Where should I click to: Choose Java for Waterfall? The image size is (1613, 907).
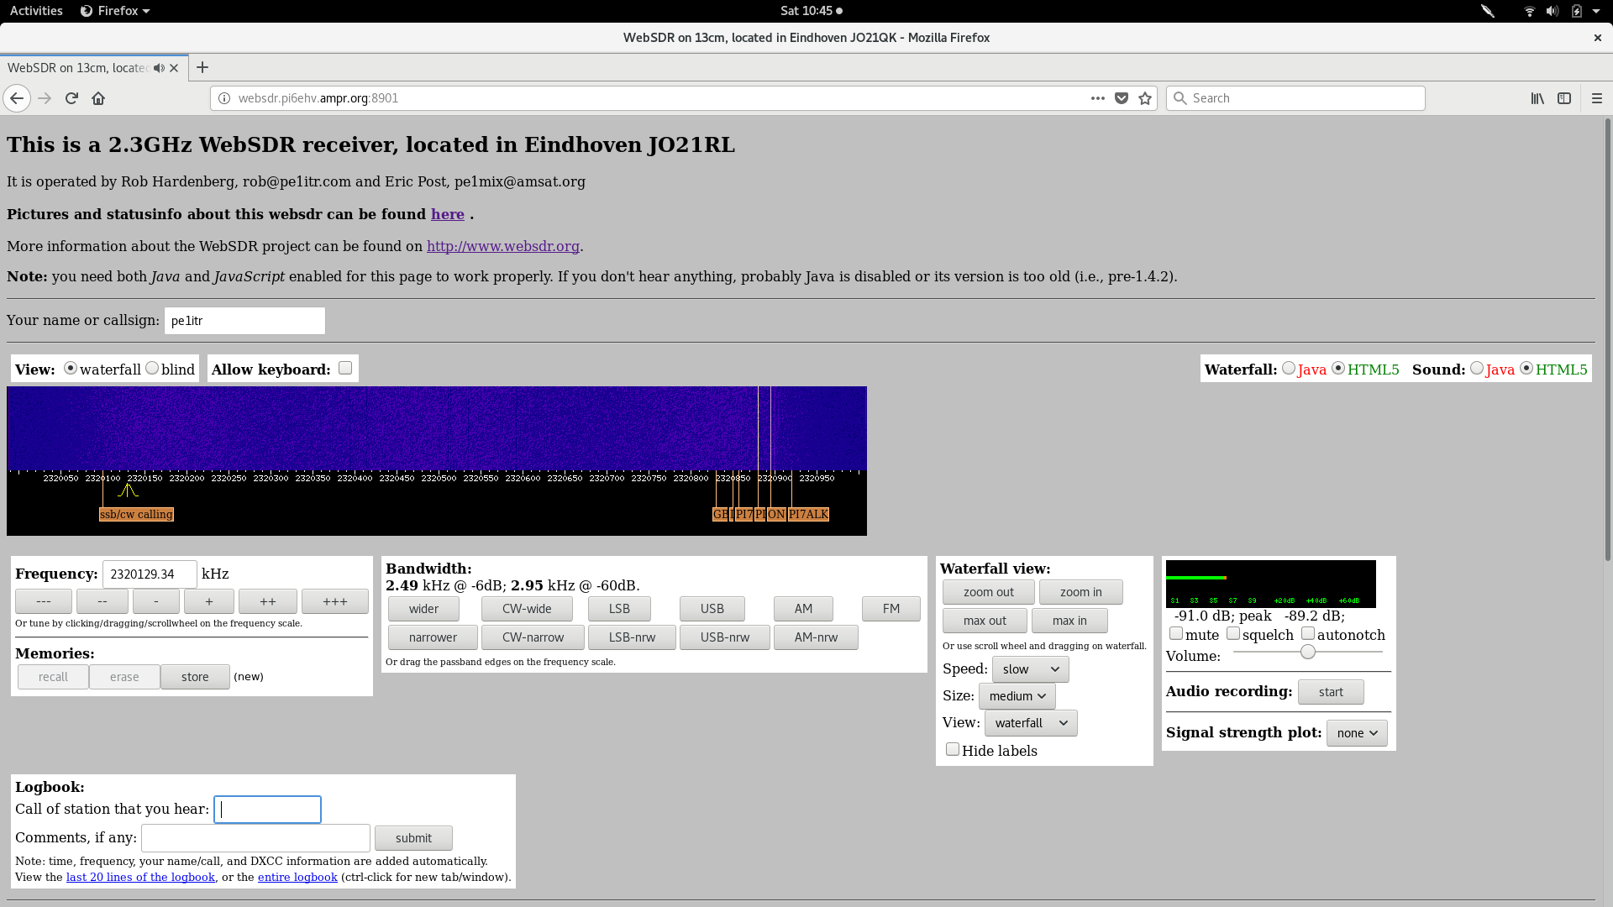coord(1289,368)
